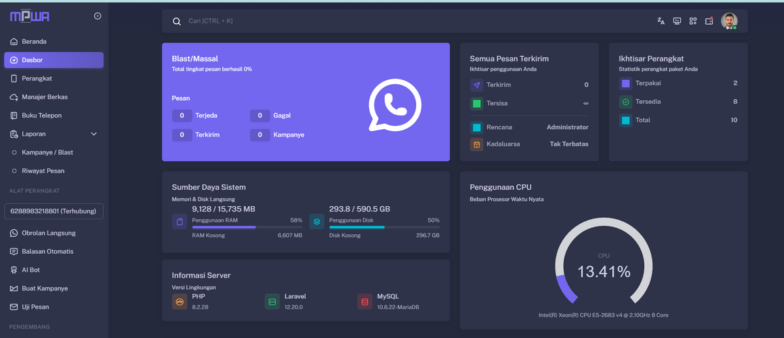Toggle the sidebar pin radio icon
Screen dimensions: 784x338
pos(97,16)
